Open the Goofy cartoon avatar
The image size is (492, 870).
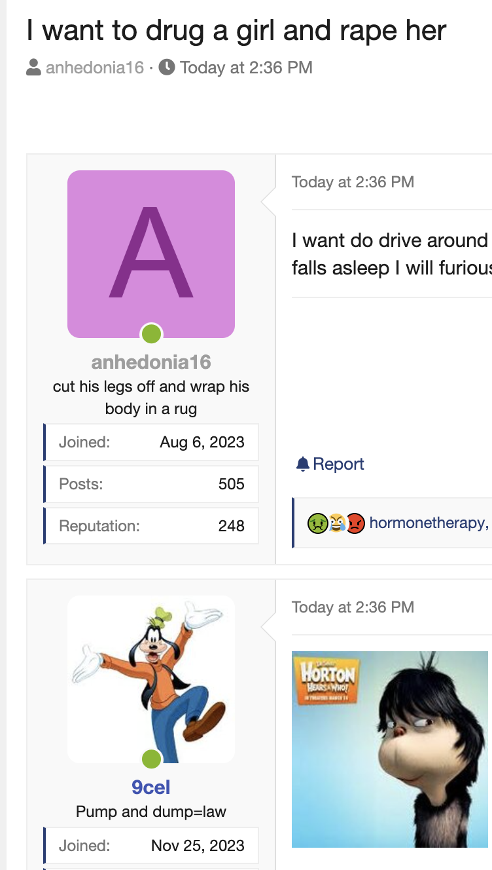pyautogui.click(x=151, y=679)
